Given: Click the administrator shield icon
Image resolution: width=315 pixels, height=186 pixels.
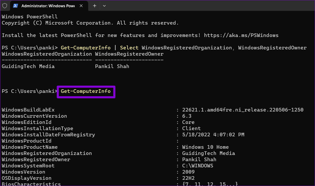Looking at the screenshot, I should point(5,6).
